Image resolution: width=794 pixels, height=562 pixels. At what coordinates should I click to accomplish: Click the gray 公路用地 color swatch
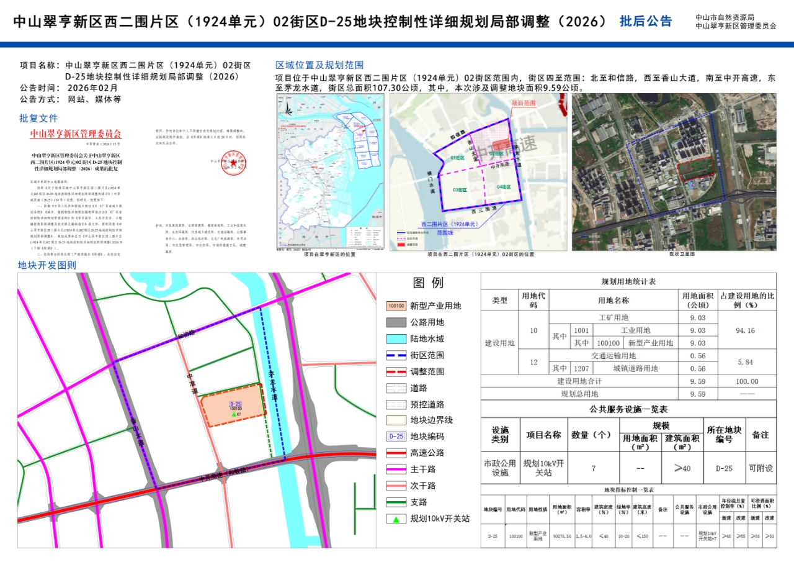[x=395, y=322]
